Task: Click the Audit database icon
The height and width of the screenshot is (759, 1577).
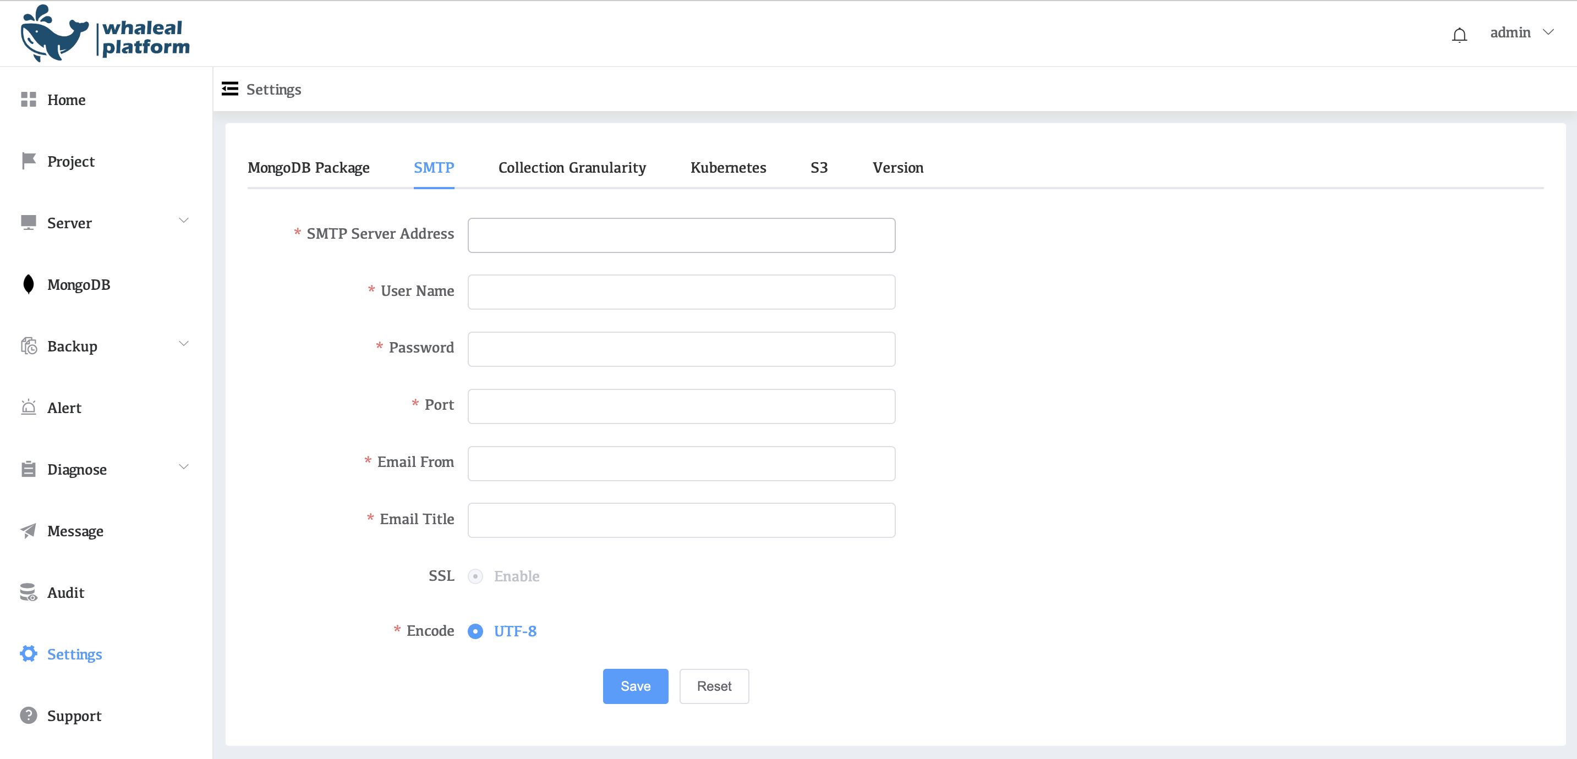Action: pos(29,592)
